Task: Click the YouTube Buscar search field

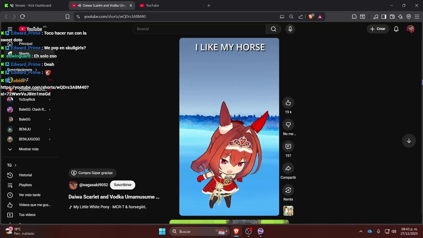Action: coord(199,29)
